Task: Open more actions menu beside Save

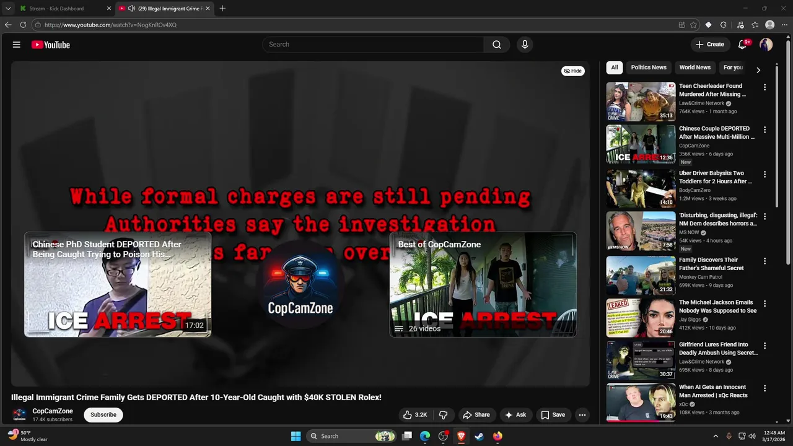Action: pyautogui.click(x=582, y=415)
